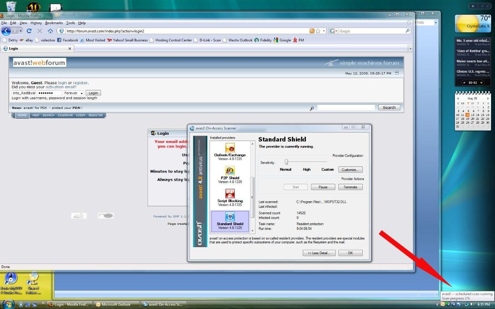Open the Facebook bookmark
The image size is (495, 309).
point(68,40)
